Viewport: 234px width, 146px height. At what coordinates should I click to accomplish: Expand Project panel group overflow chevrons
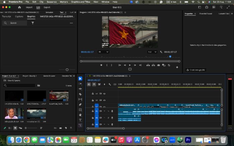[x=74, y=76]
